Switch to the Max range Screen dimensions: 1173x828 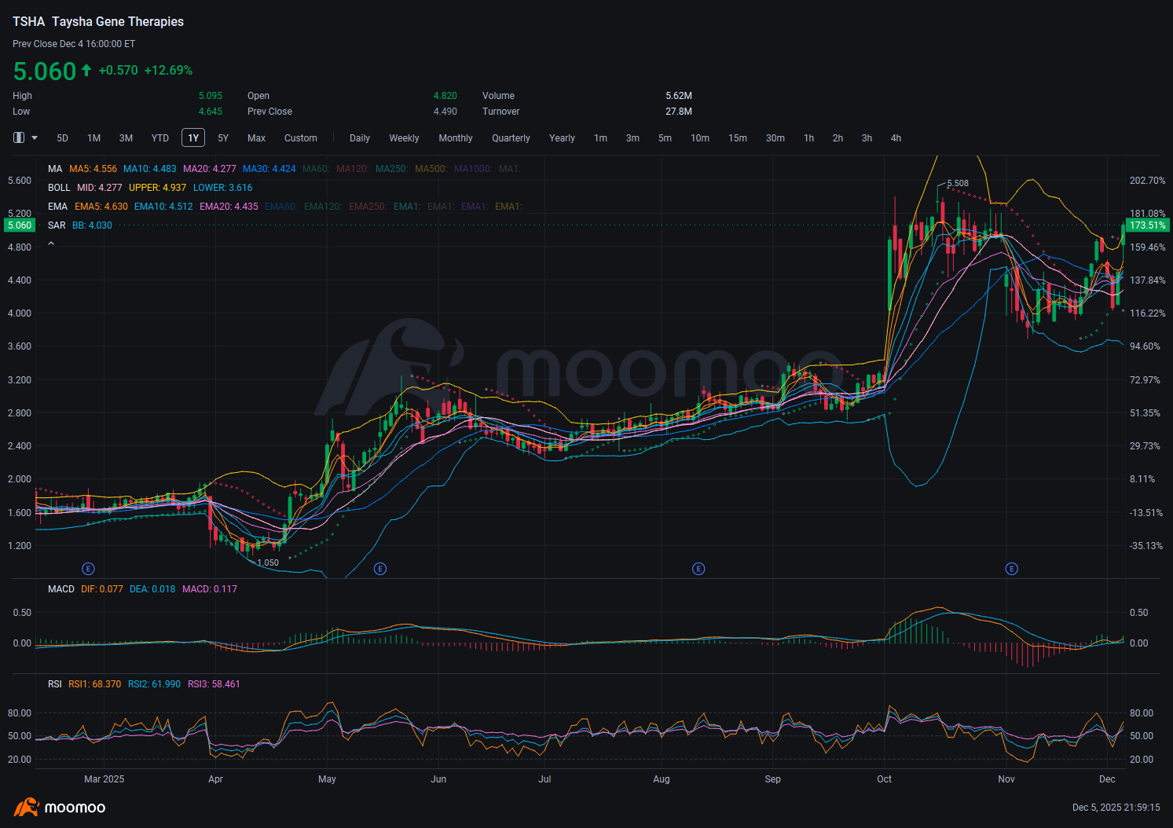tap(257, 138)
